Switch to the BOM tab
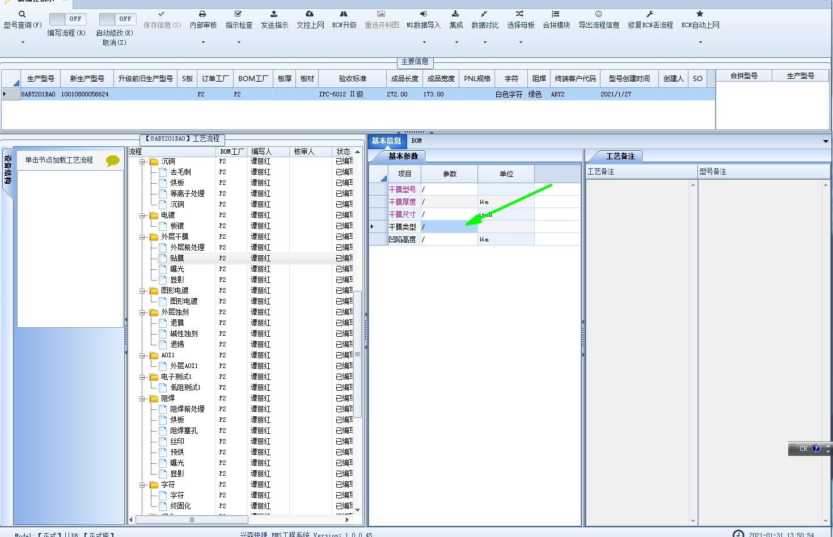This screenshot has width=833, height=537. pos(417,141)
